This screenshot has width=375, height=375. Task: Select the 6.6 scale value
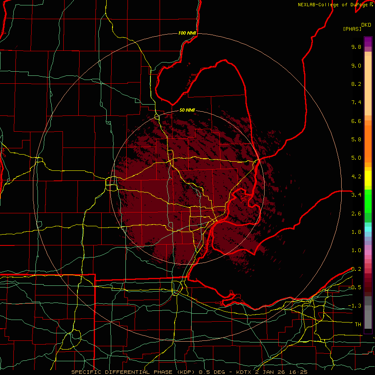tap(356, 121)
